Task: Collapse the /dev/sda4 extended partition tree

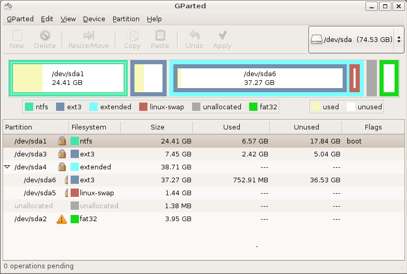Action: coord(7,167)
